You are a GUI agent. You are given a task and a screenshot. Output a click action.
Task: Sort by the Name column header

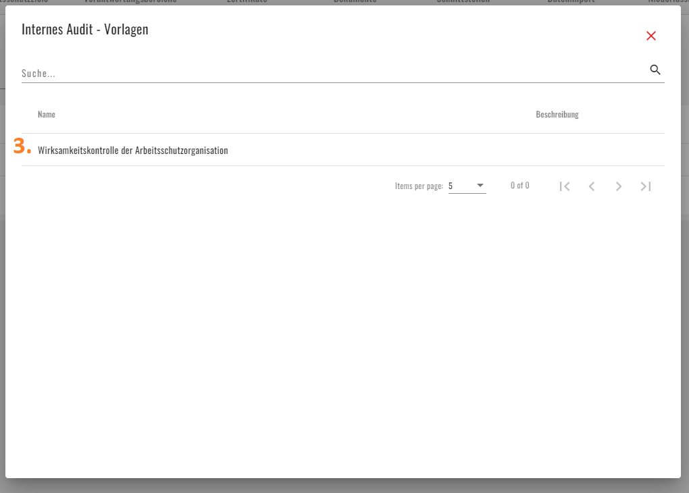(47, 114)
